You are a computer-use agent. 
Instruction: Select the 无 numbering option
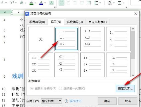click(41, 39)
